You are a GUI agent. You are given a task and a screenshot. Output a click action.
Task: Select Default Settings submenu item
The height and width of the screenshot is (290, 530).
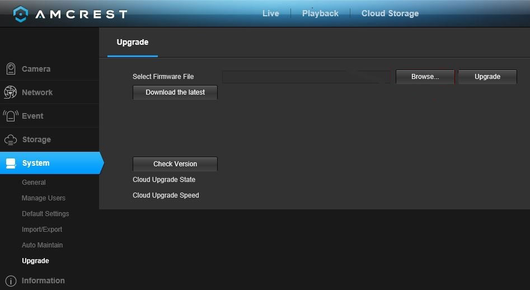[x=45, y=214]
